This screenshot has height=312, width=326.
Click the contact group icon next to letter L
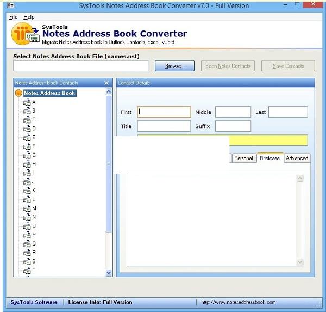27,200
